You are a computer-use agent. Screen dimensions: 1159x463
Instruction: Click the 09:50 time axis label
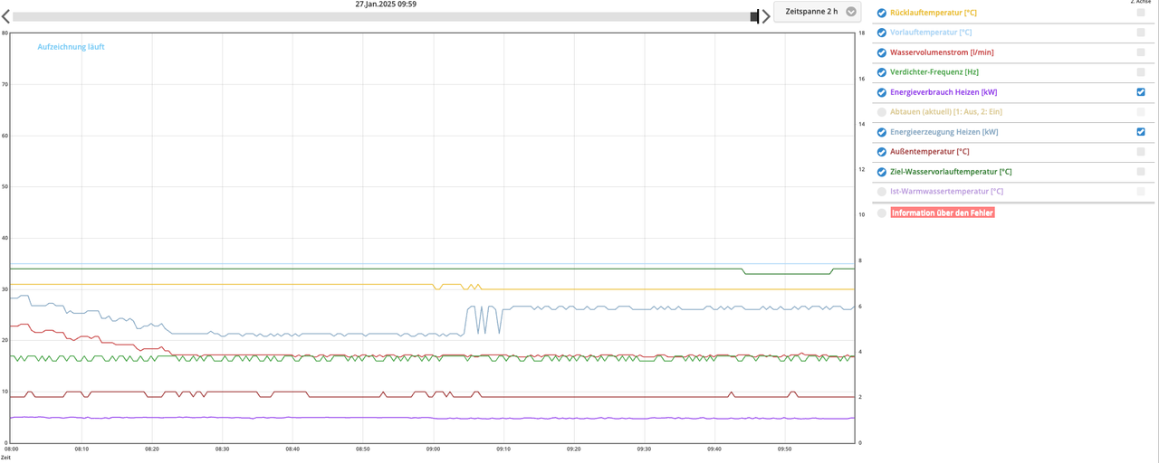(784, 449)
